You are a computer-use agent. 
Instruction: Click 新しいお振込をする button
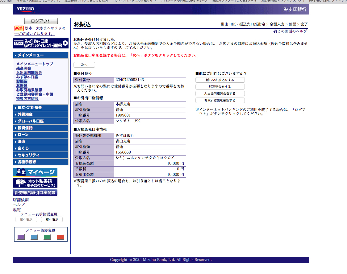220,80
